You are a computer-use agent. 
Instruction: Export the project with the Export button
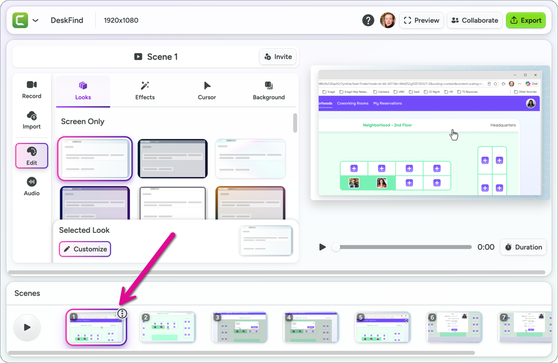click(x=526, y=20)
